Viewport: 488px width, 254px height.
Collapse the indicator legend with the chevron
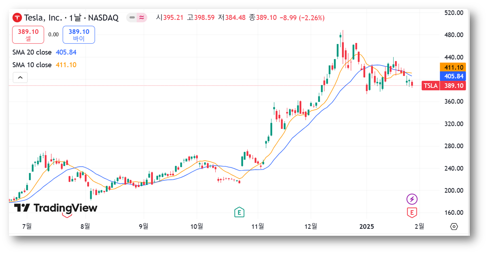click(x=20, y=78)
